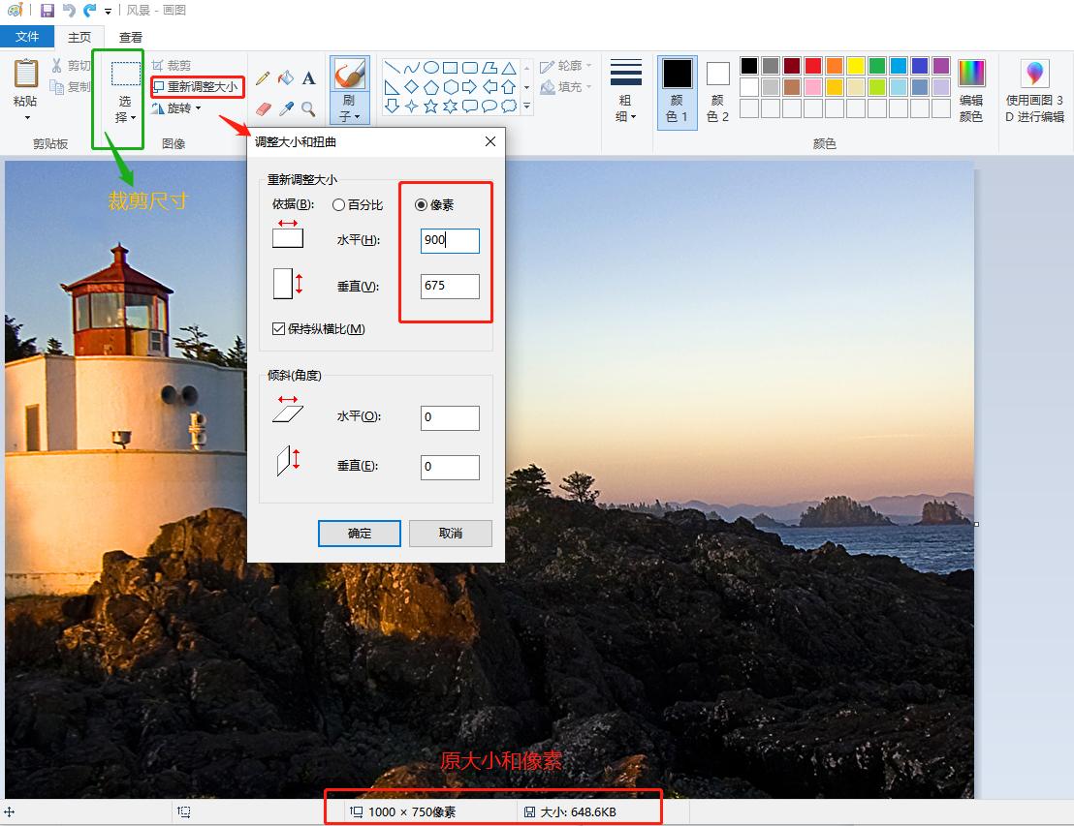Open the 旋转 dropdown menu

[x=178, y=108]
